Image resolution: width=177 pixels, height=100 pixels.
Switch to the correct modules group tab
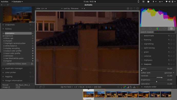(x=164, y=29)
